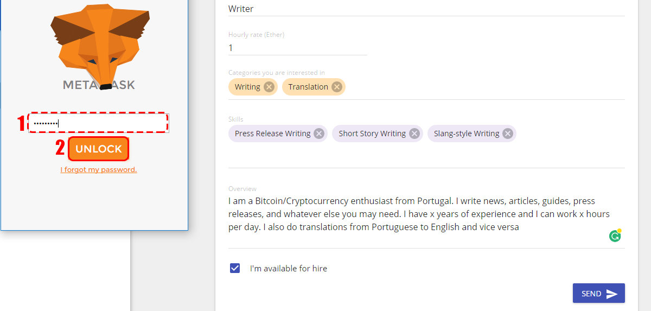
Task: Click the UNLOCK button
Action: pyautogui.click(x=99, y=149)
